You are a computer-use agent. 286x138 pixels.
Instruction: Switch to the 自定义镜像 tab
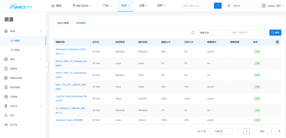[x=63, y=23]
